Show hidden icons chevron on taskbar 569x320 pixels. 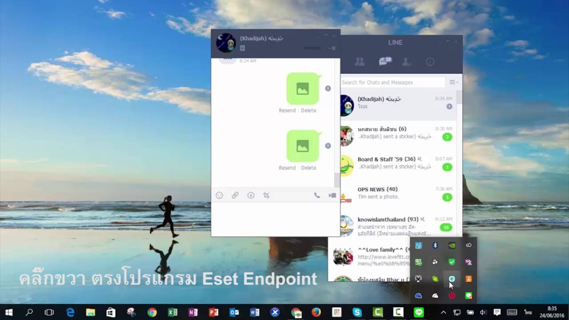click(443, 312)
